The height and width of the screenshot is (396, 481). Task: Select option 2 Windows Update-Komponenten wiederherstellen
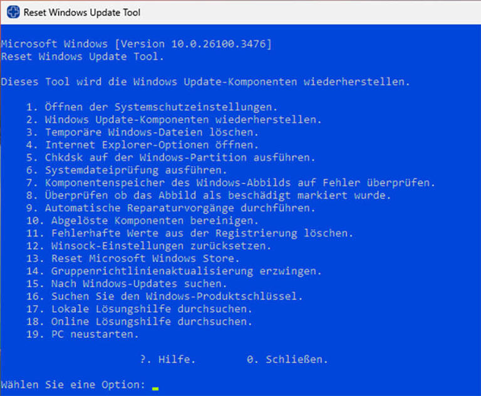pyautogui.click(x=174, y=120)
